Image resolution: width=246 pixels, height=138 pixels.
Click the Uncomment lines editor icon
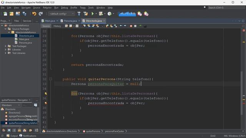pos(145,26)
